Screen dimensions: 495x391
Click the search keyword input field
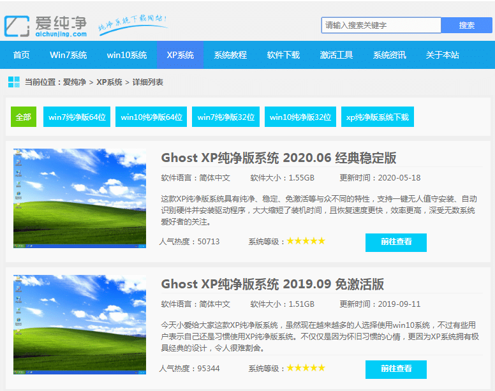click(381, 26)
